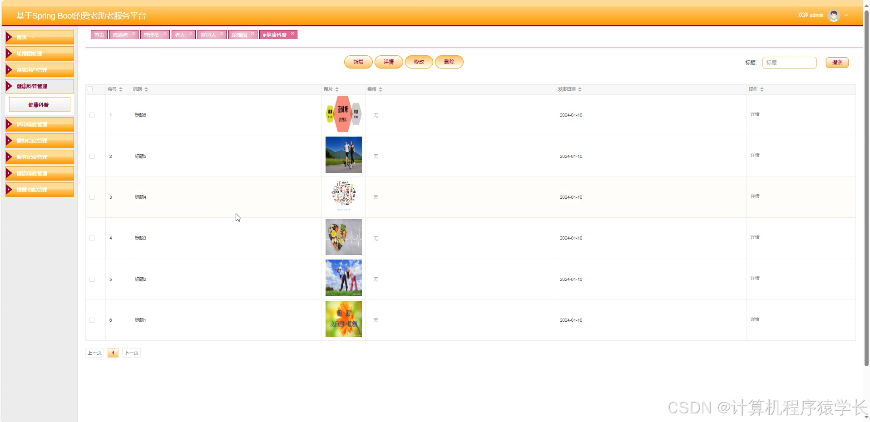Open the dropdown arrow beside admin avatar

click(846, 15)
